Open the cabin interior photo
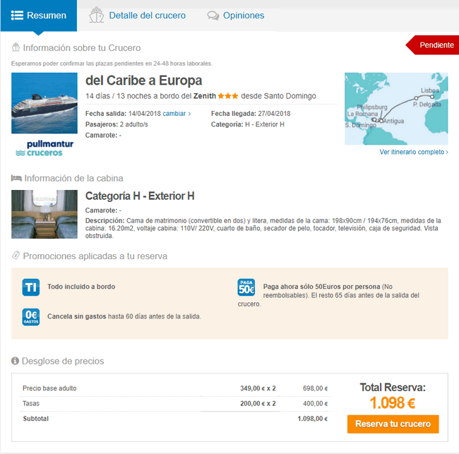The width and height of the screenshot is (459, 454). coord(44,214)
